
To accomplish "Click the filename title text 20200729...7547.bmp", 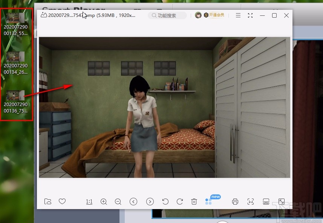I will point(72,15).
